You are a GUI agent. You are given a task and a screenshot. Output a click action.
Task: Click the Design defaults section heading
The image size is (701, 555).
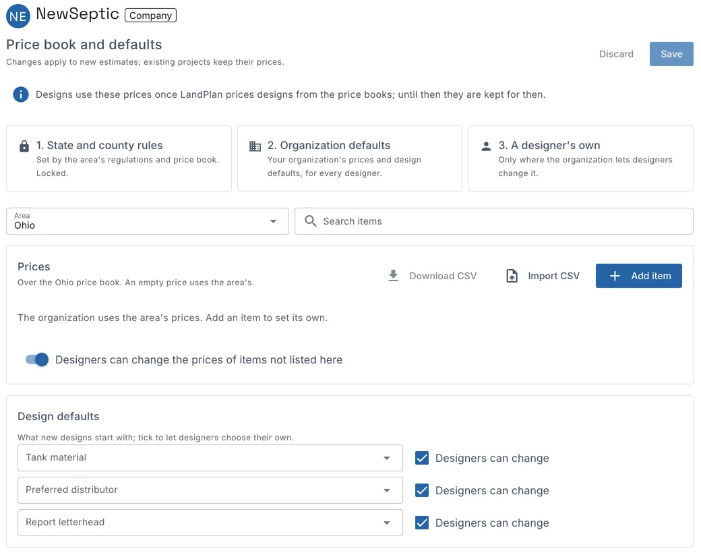pyautogui.click(x=59, y=416)
